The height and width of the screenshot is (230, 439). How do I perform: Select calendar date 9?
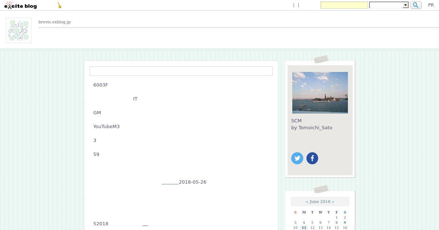[x=345, y=223]
